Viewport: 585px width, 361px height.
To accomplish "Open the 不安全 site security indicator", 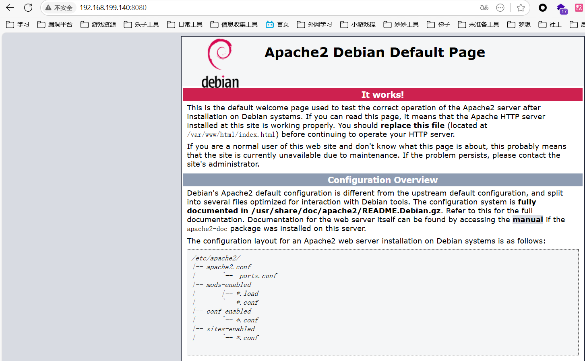I will (x=59, y=8).
